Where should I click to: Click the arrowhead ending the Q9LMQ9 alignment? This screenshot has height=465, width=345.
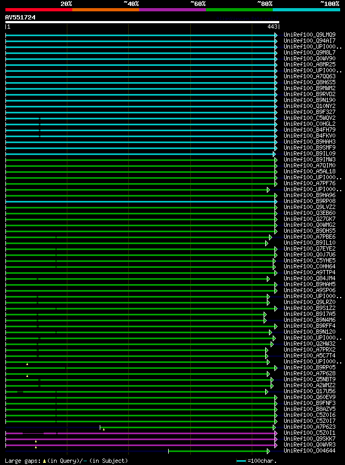276,35
